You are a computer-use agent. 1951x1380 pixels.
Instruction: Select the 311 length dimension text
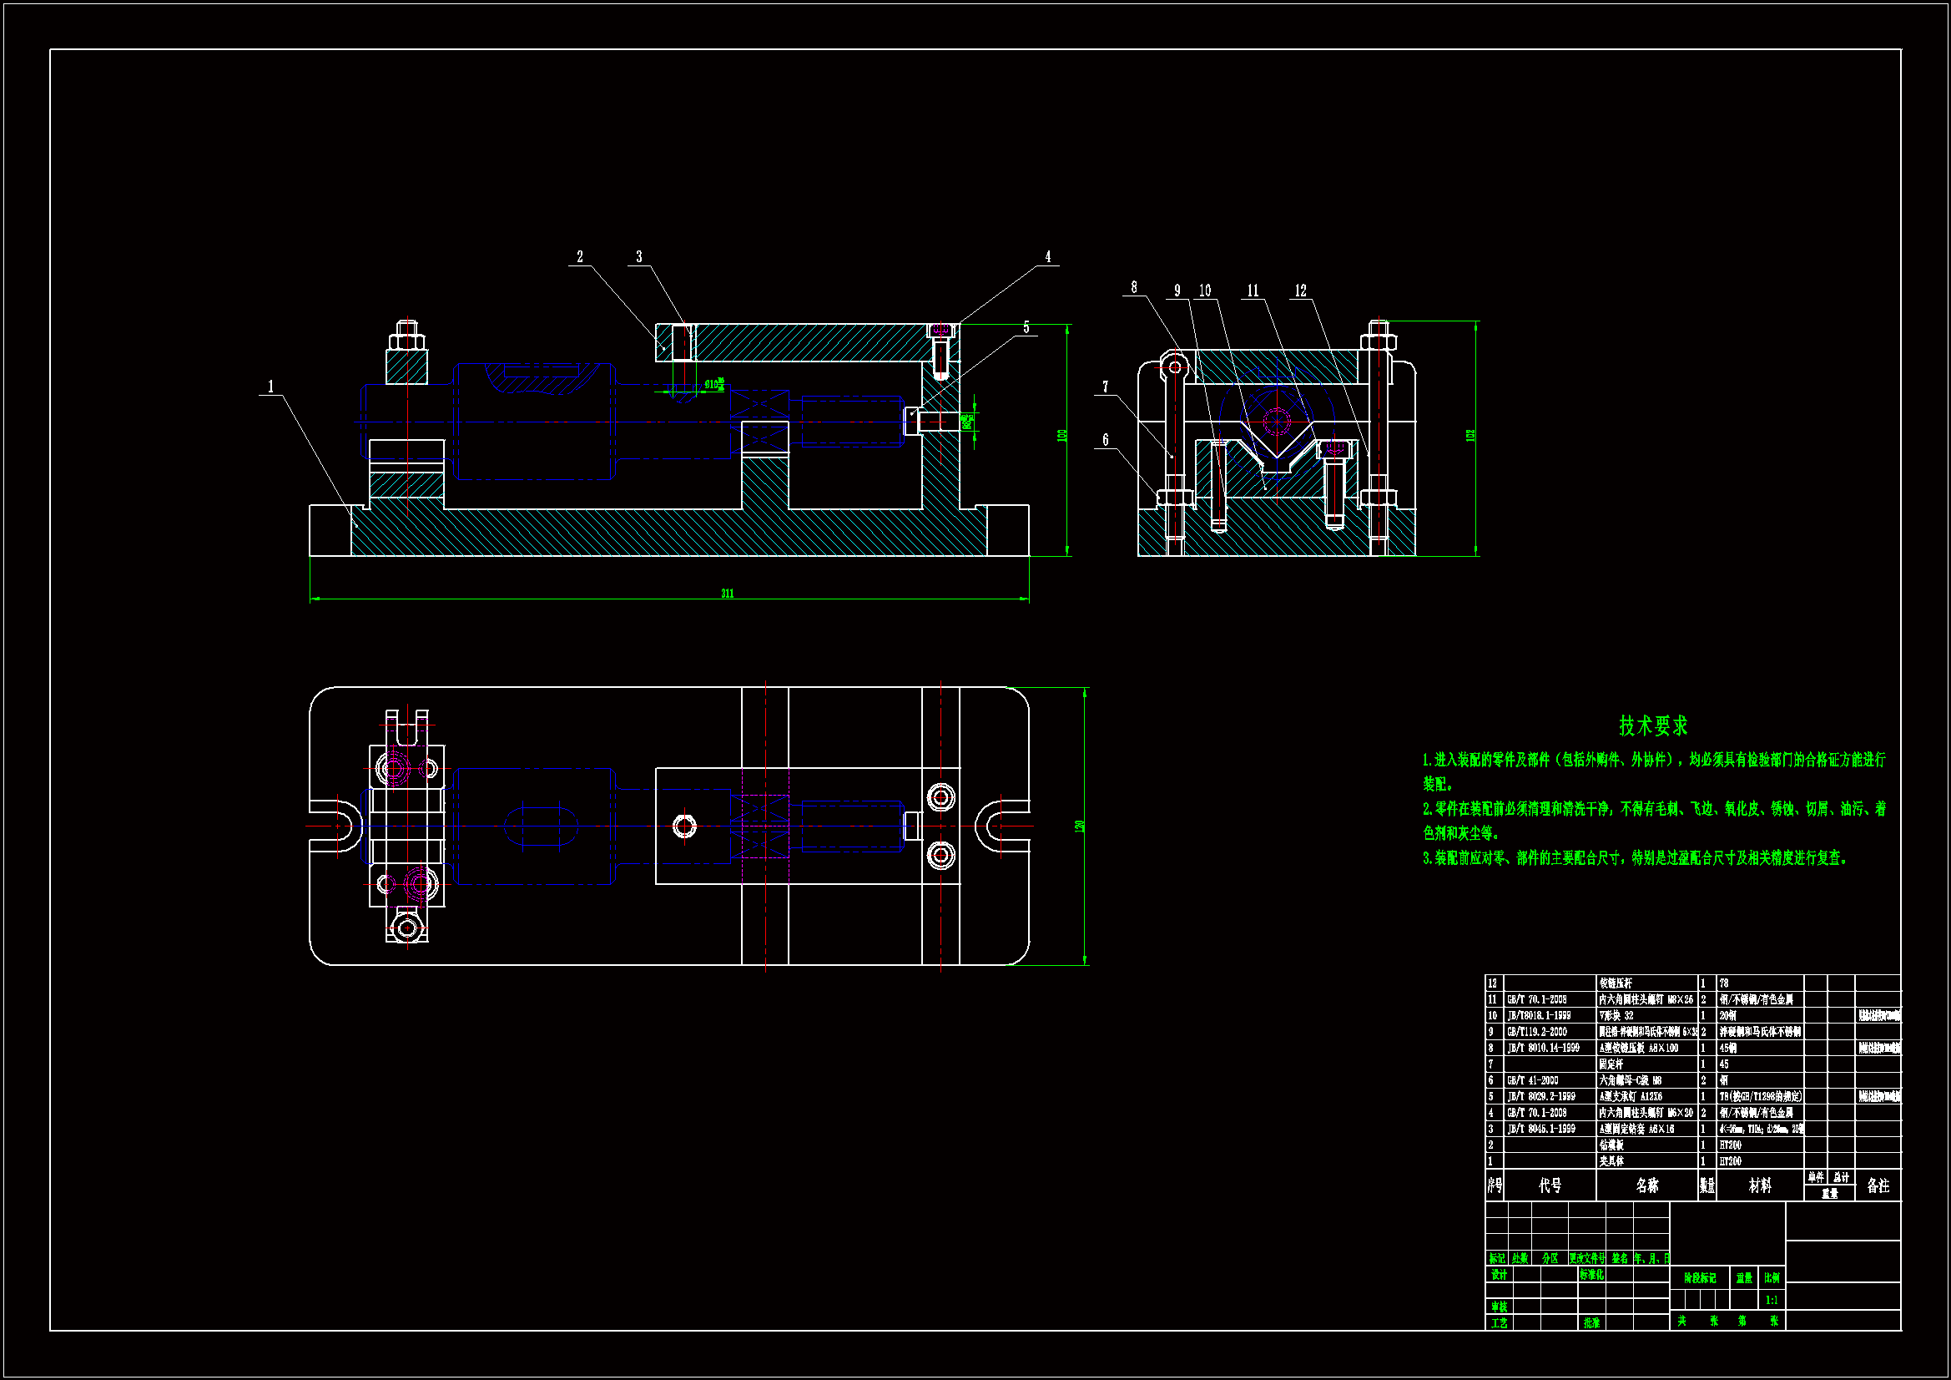click(x=728, y=594)
